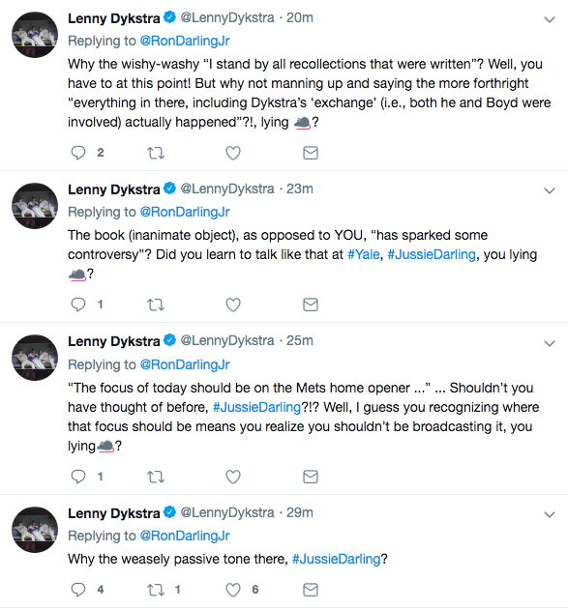Like the 23m tweet about the book
The height and width of the screenshot is (610, 568).
pyautogui.click(x=233, y=305)
